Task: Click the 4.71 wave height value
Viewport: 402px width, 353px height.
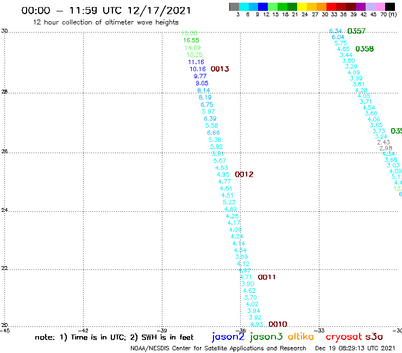Action: (246, 277)
